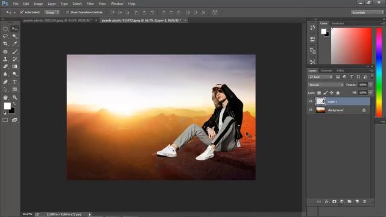This screenshot has height=217, width=386.
Task: Click Add layer style fx icon
Action: click(x=326, y=201)
